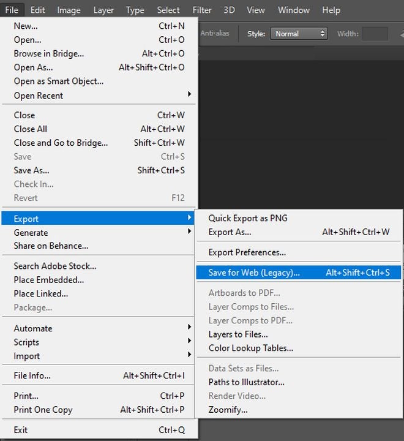404x441 pixels.
Task: Open the Style dropdown set to Normal
Action: pyautogui.click(x=299, y=34)
